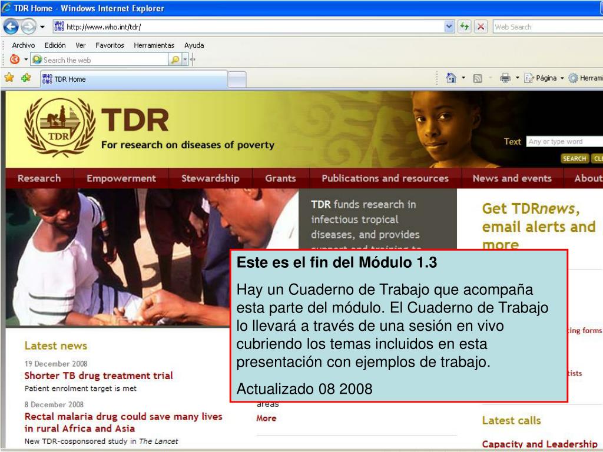Viewport: 603px width, 452px height.
Task: Click the Stop loading red X icon
Action: [481, 27]
